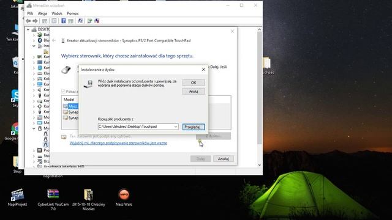Open the Plik menu
This screenshot has height=220, width=392.
30,13
